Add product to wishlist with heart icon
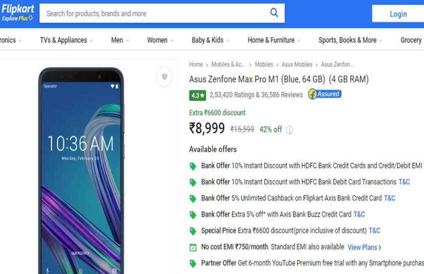This screenshot has height=274, width=424. (164, 77)
